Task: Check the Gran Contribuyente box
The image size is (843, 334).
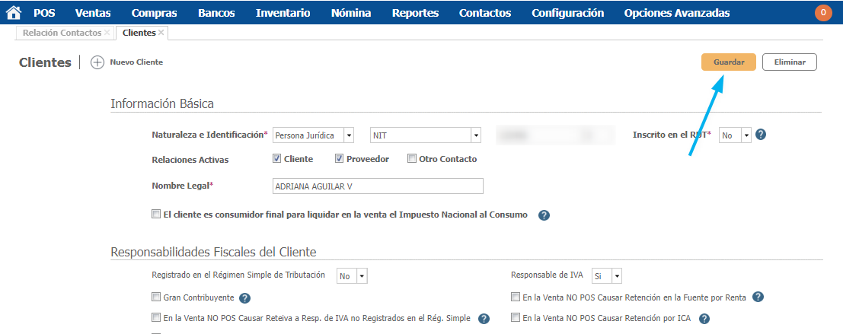Action: click(156, 297)
